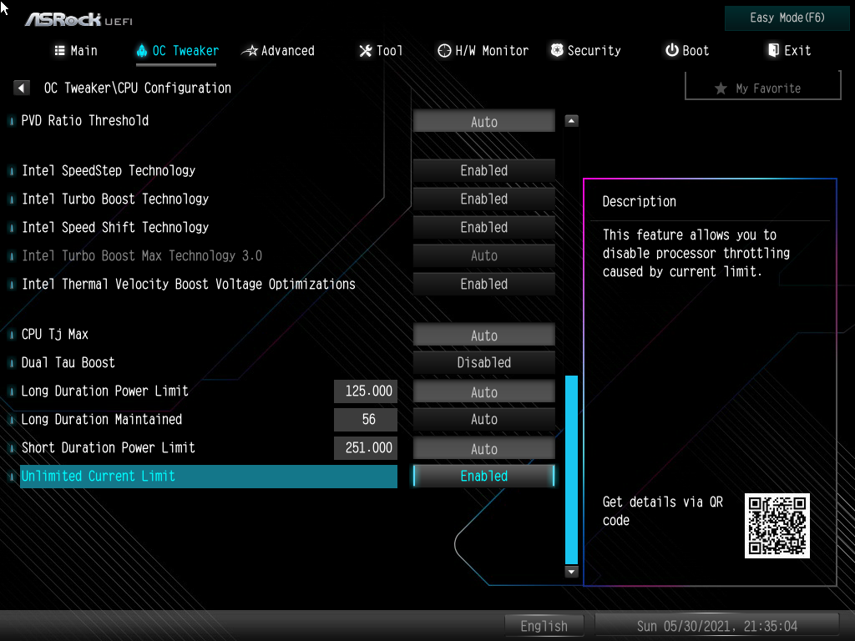Select the Intel Speed Shift Technology label
Image resolution: width=855 pixels, height=641 pixels.
(115, 227)
